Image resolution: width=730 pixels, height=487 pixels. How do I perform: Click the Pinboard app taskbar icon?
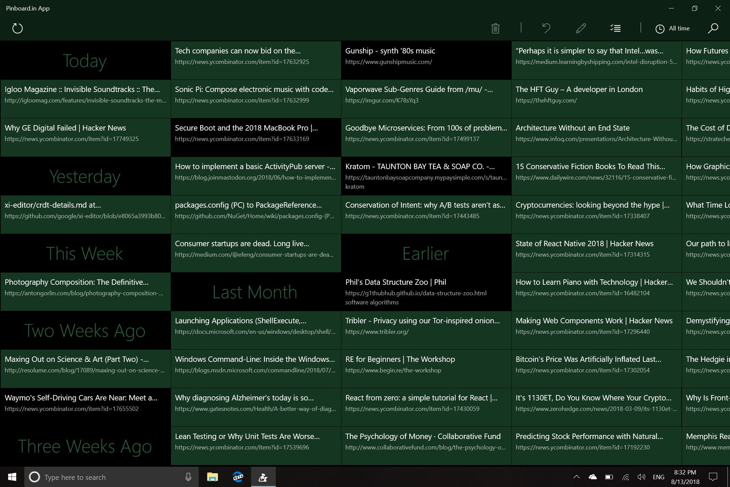[x=263, y=477]
